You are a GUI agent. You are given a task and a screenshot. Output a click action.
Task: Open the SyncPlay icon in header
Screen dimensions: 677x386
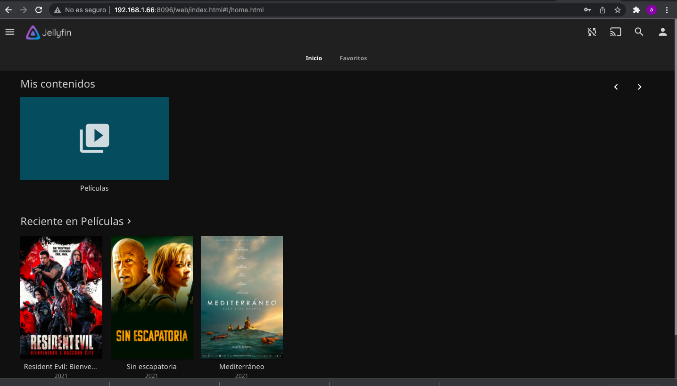click(592, 32)
